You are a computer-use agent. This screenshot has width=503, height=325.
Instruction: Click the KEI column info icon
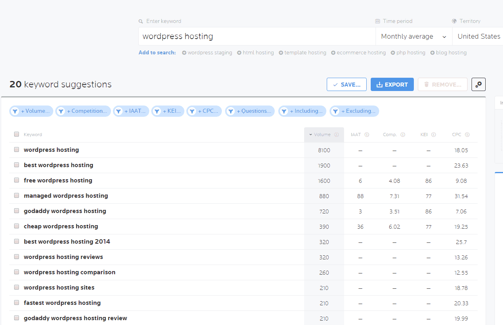[x=433, y=135]
